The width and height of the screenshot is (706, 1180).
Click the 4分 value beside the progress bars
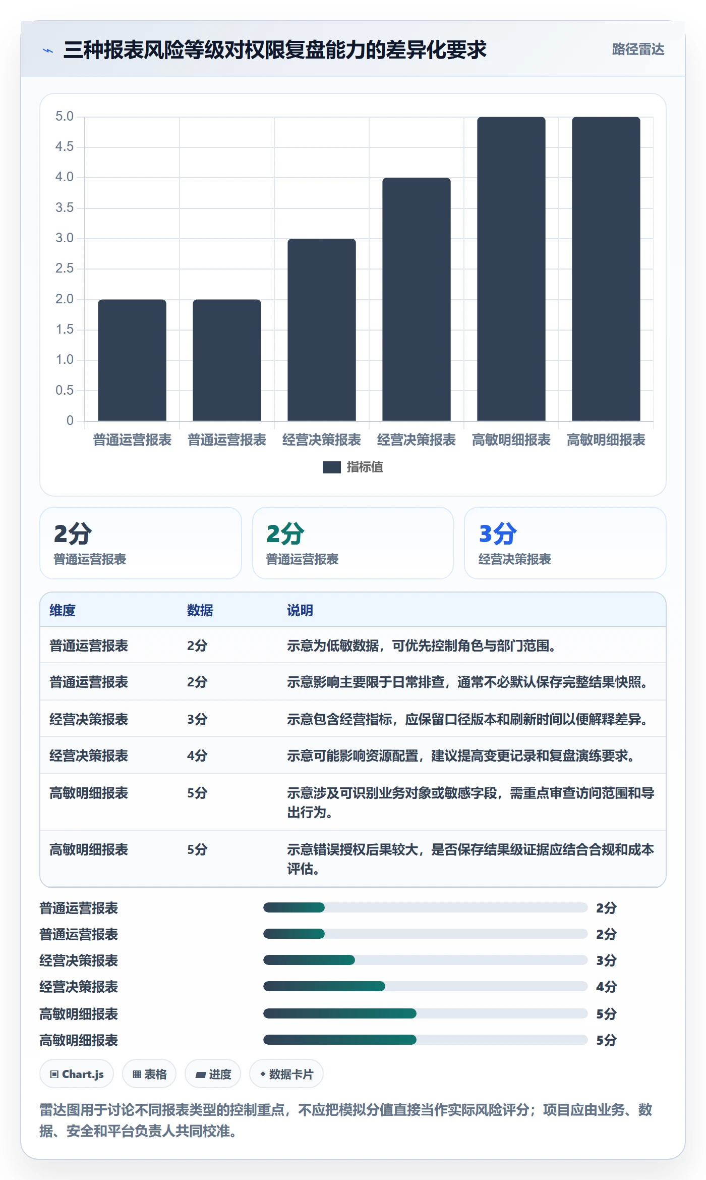pos(606,987)
